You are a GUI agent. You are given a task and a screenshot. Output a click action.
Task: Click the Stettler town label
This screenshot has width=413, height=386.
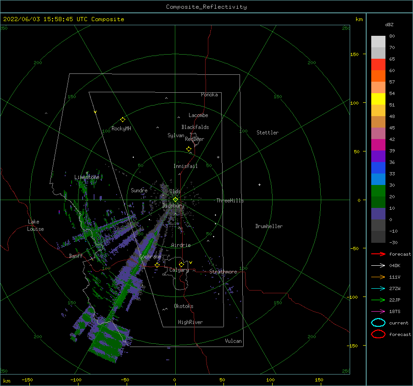[x=268, y=133]
